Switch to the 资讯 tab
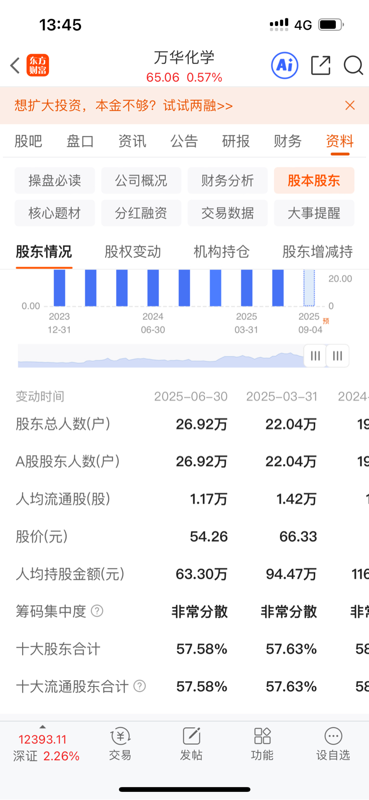This screenshot has width=369, height=800. (132, 141)
